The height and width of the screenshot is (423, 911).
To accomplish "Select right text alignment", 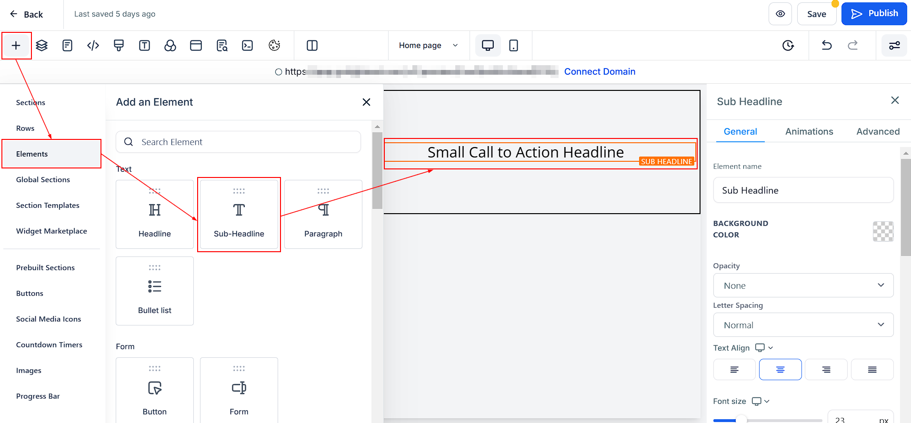I will (826, 370).
